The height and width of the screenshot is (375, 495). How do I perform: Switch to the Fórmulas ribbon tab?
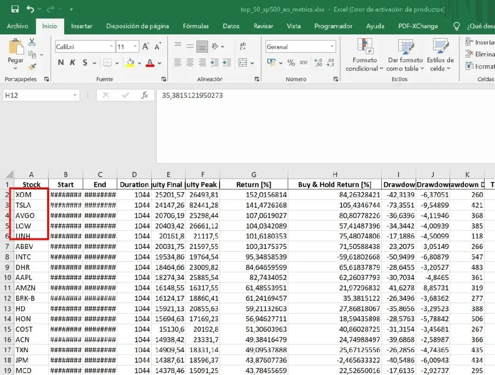tap(196, 26)
